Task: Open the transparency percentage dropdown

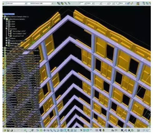Action: [x=93, y=3]
